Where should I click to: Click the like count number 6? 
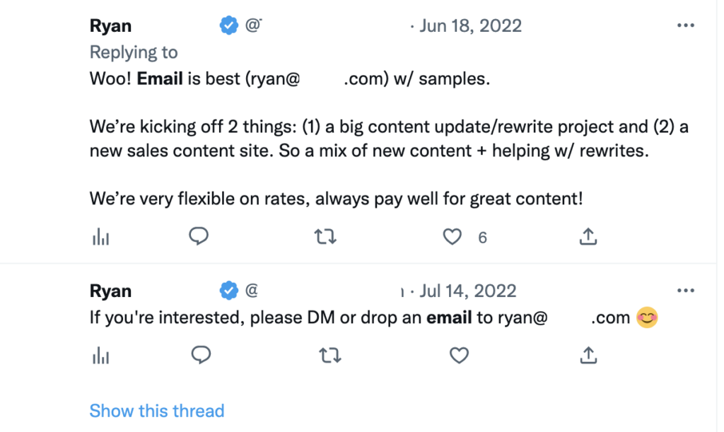coord(482,238)
